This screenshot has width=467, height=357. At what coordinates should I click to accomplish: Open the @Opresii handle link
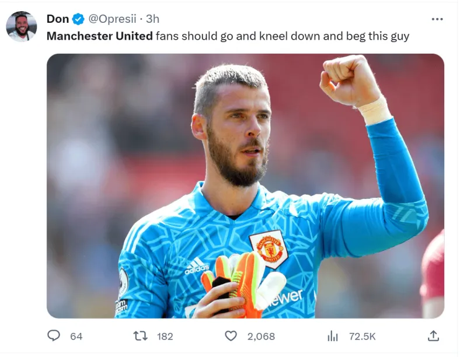coord(112,19)
